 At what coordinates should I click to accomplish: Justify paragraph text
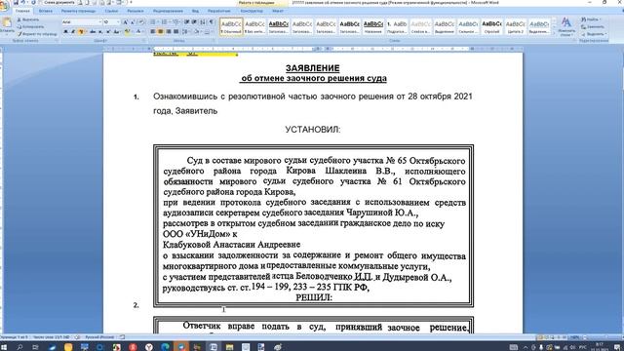[x=175, y=31]
